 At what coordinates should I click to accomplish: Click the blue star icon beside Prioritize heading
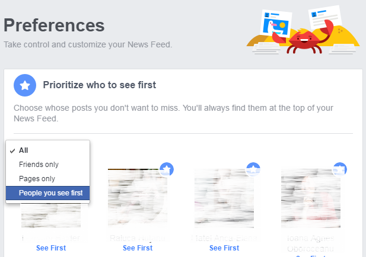point(25,85)
